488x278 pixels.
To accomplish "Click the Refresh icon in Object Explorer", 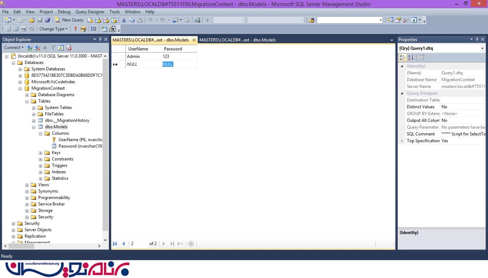I will pyautogui.click(x=61, y=48).
